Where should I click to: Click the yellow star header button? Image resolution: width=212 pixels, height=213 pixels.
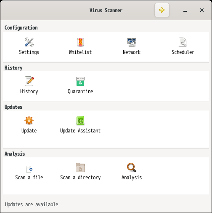[162, 10]
